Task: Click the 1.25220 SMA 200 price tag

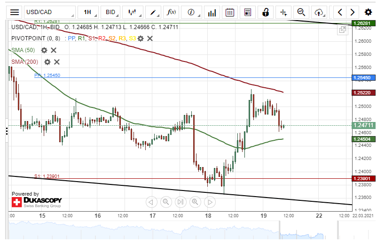Action: click(x=363, y=92)
